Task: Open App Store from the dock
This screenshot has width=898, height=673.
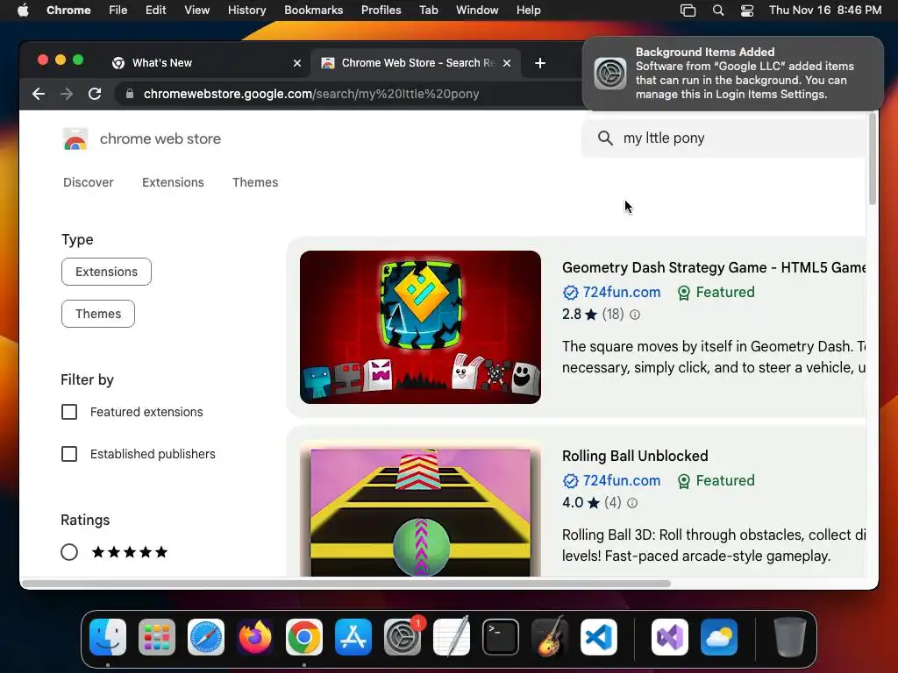Action: tap(353, 637)
